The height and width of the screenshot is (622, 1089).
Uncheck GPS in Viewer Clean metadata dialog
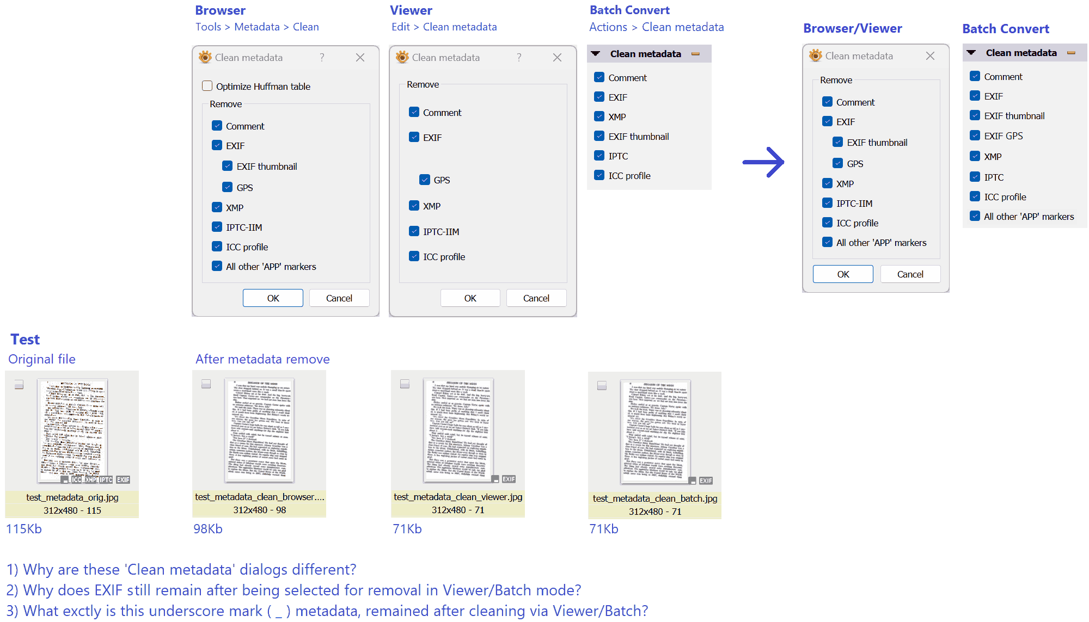tap(425, 180)
